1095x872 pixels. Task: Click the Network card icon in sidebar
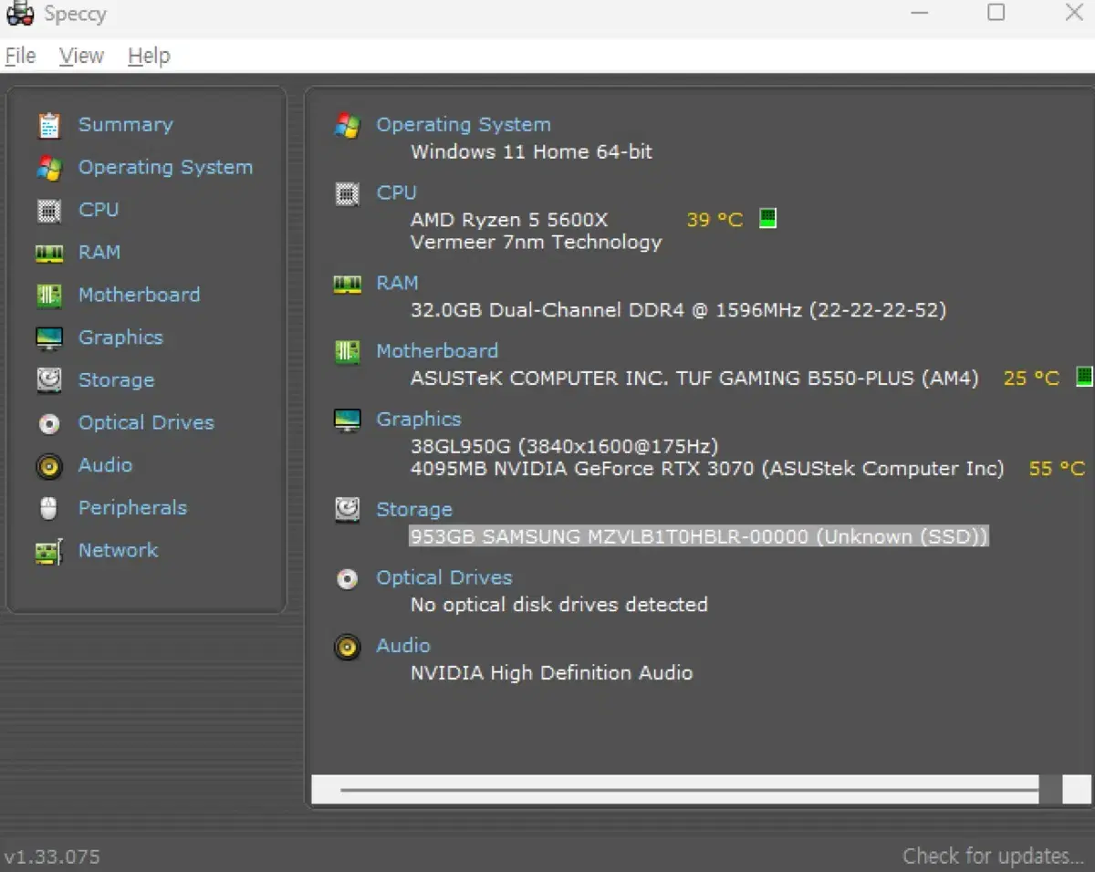(49, 551)
